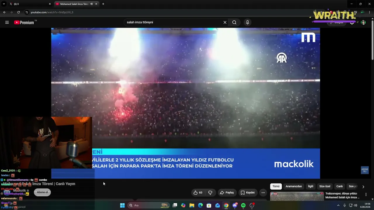The width and height of the screenshot is (374, 210).
Task: Clear the YouTube search box text
Action: click(225, 22)
